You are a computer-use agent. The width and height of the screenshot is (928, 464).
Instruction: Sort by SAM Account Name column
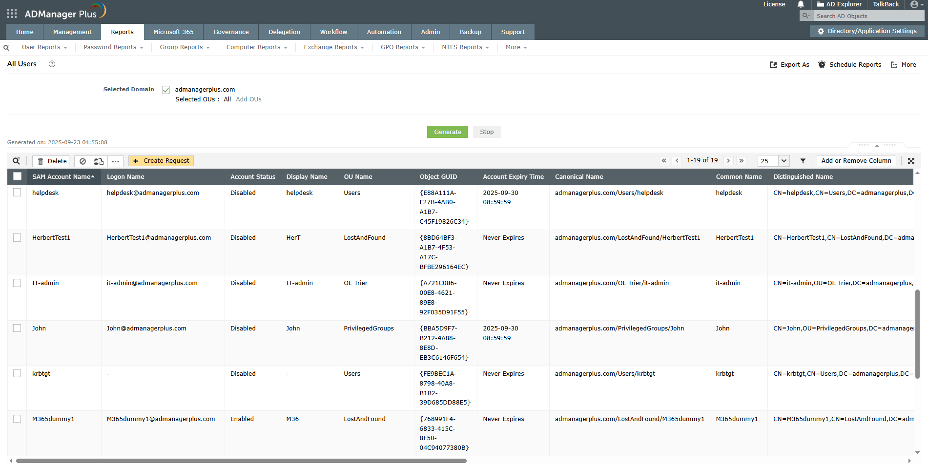click(63, 177)
